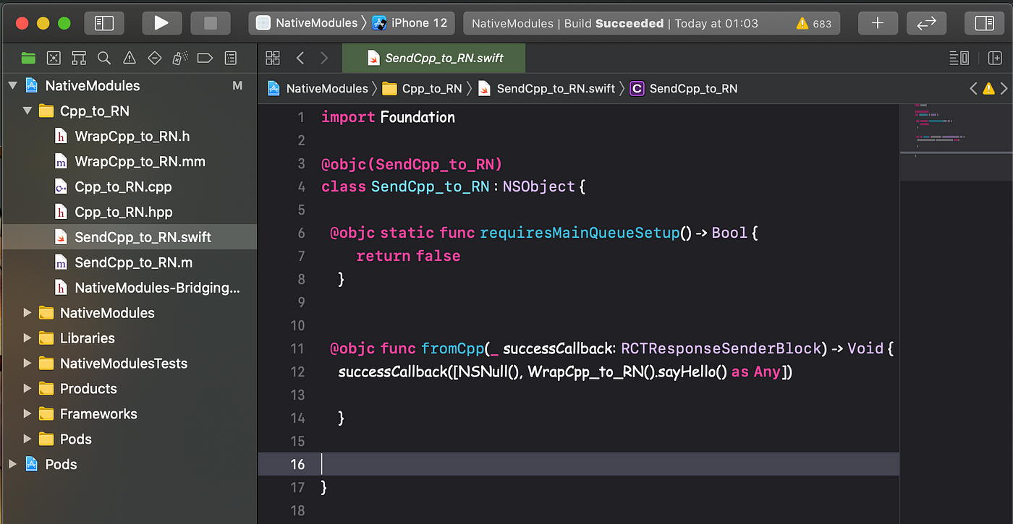The width and height of the screenshot is (1013, 524).
Task: Open the NativeModules-Bridging header file
Action: coord(129,288)
